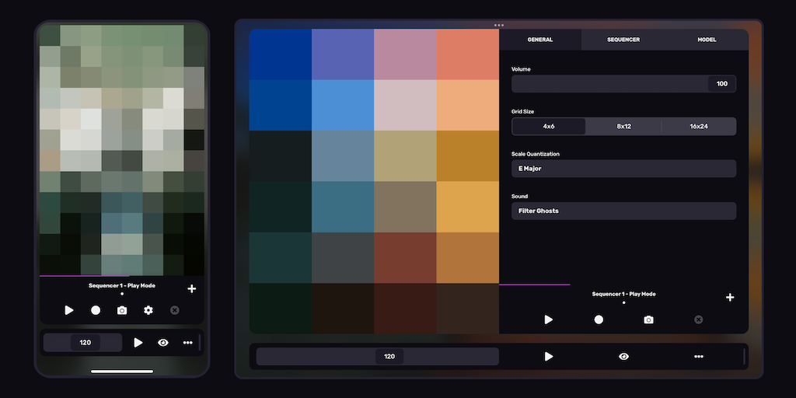Open the Scale Quantization dropdown showing E Major

tap(624, 169)
